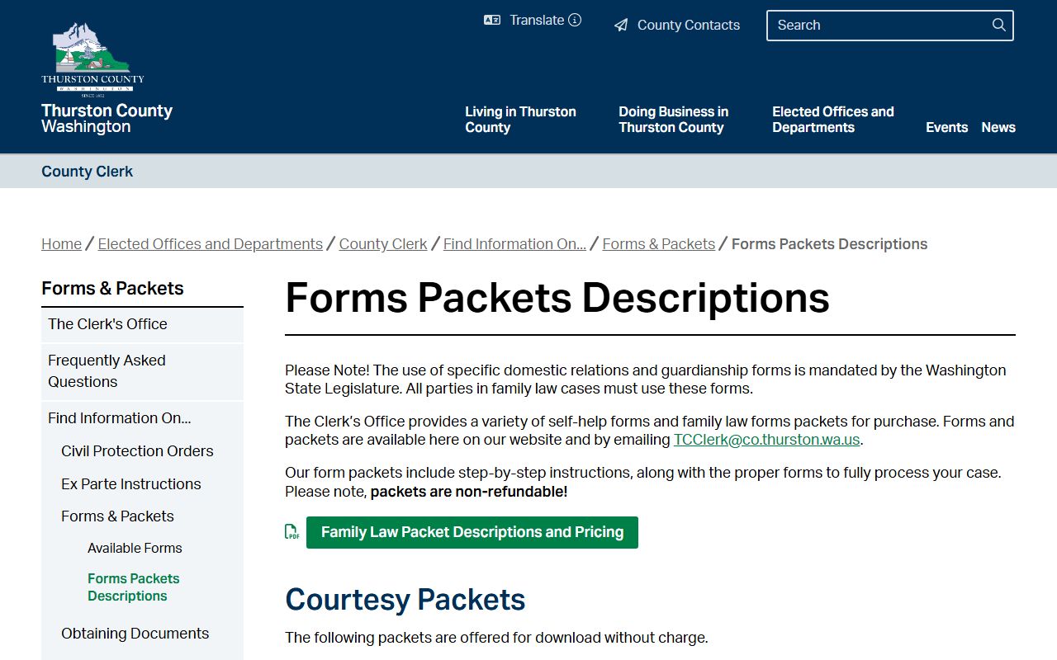Go to Home breadcrumb link
1057x660 pixels.
61,244
